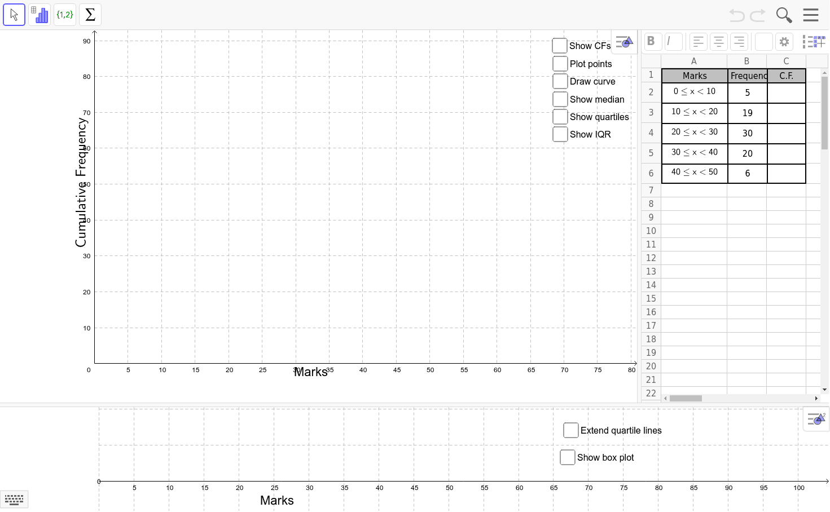Image resolution: width=830 pixels, height=512 pixels.
Task: Select the cell 0 ≤ x < 10
Action: (x=695, y=92)
